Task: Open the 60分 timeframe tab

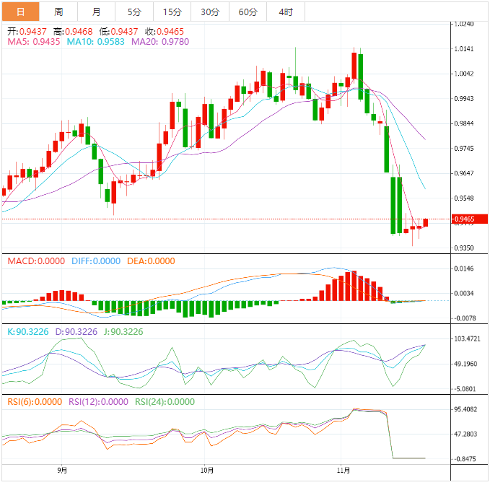Action: pos(248,12)
